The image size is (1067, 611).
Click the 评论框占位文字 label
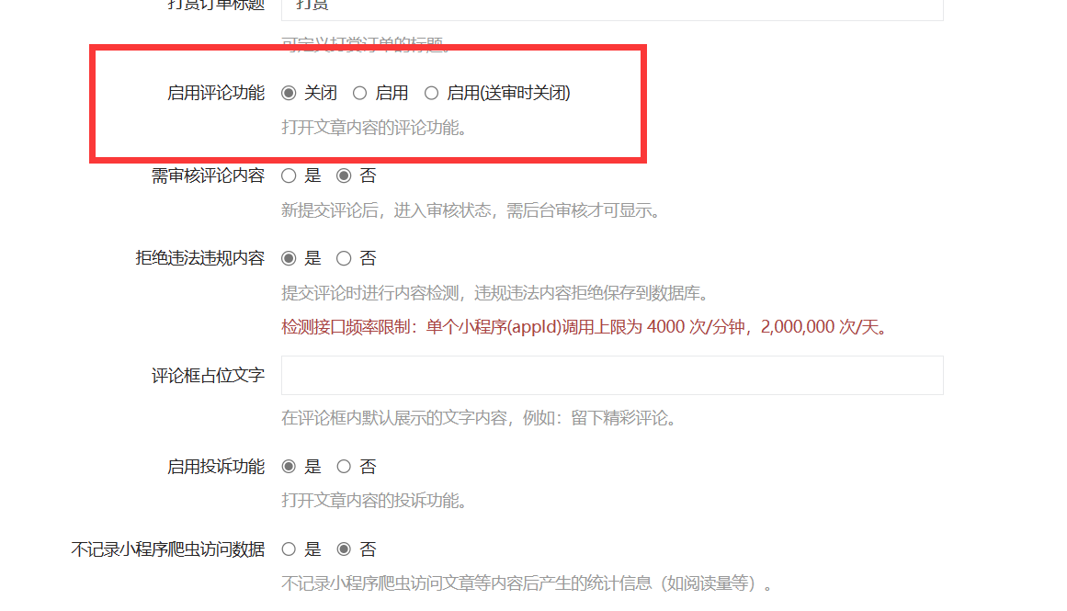(x=208, y=375)
